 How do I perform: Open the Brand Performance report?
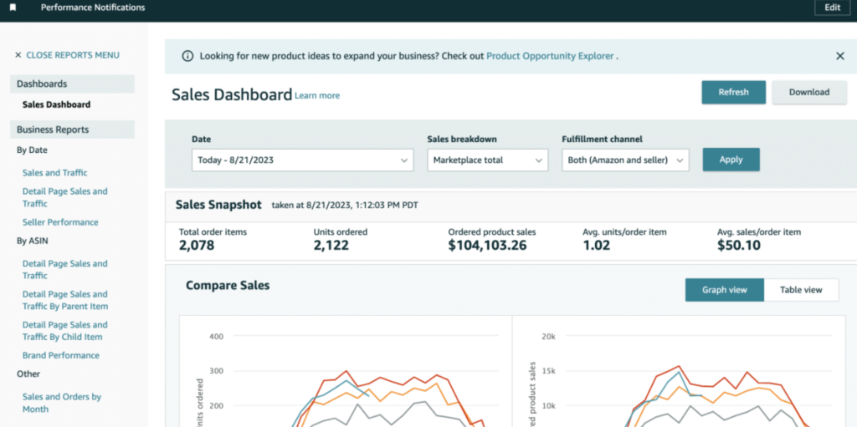pyautogui.click(x=60, y=355)
